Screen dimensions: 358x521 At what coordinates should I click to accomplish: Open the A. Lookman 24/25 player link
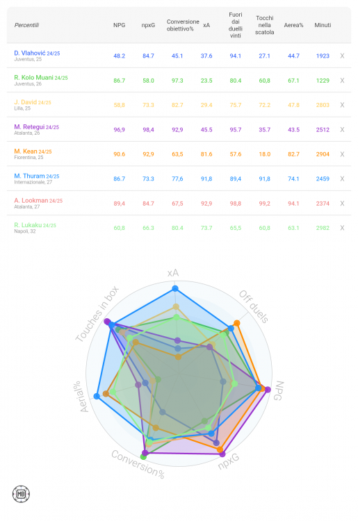38,201
